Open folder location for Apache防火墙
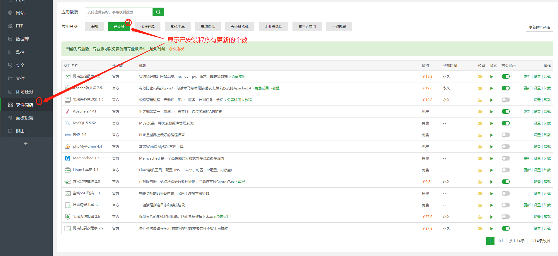Image resolution: width=558 pixels, height=256 pixels. click(x=480, y=88)
